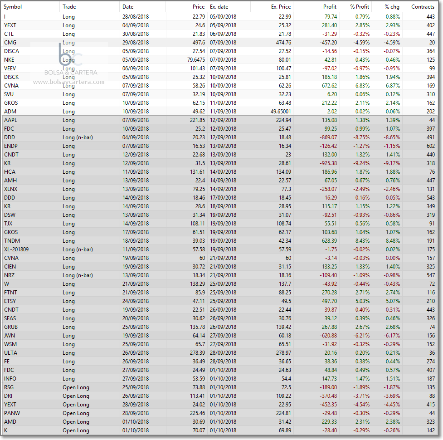Select the TNDM symbol cell

tap(12, 241)
